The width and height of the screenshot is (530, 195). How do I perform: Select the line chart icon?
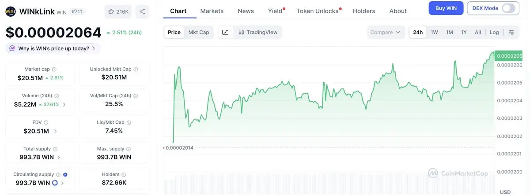[x=225, y=32]
